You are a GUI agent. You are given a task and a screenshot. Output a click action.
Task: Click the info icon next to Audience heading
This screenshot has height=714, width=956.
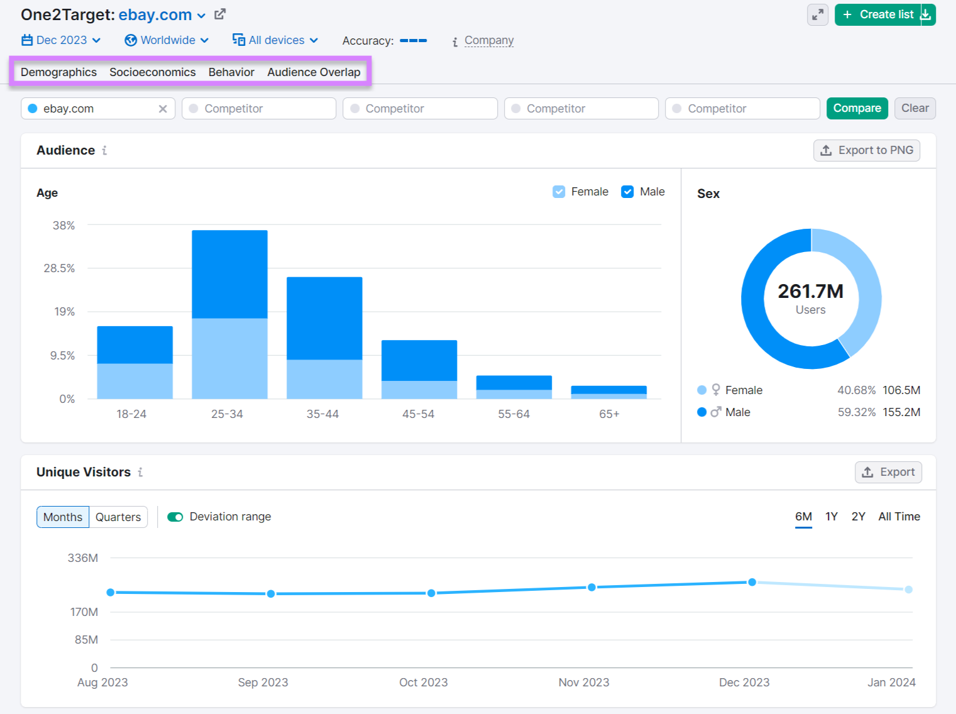click(105, 151)
